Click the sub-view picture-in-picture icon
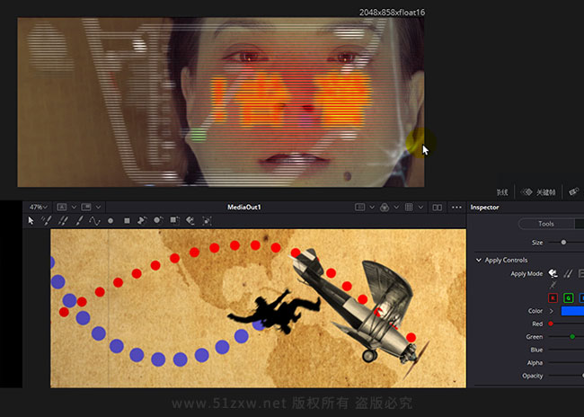 click(x=86, y=207)
